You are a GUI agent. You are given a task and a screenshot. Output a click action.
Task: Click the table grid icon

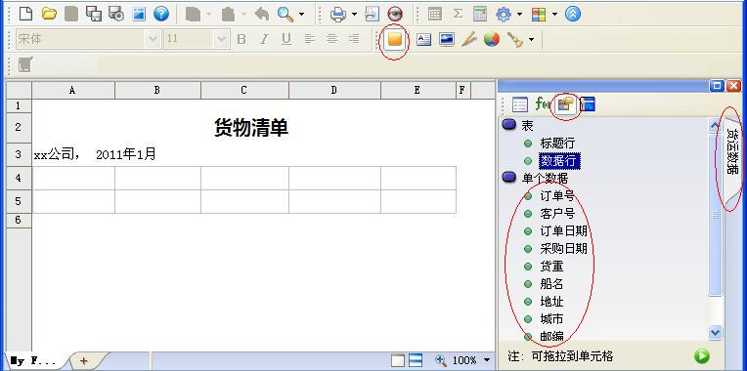pos(434,15)
